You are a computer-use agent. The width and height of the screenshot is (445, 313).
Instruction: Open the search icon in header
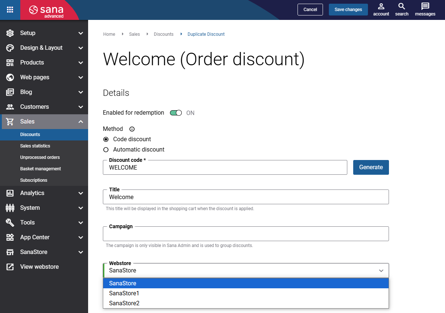click(x=402, y=10)
